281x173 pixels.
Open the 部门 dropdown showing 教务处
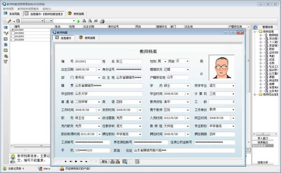pyautogui.click(x=99, y=78)
